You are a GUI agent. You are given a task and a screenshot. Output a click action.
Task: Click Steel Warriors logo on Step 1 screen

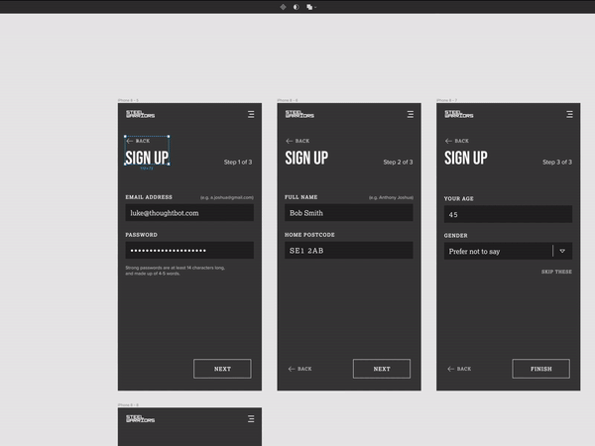[x=140, y=115]
